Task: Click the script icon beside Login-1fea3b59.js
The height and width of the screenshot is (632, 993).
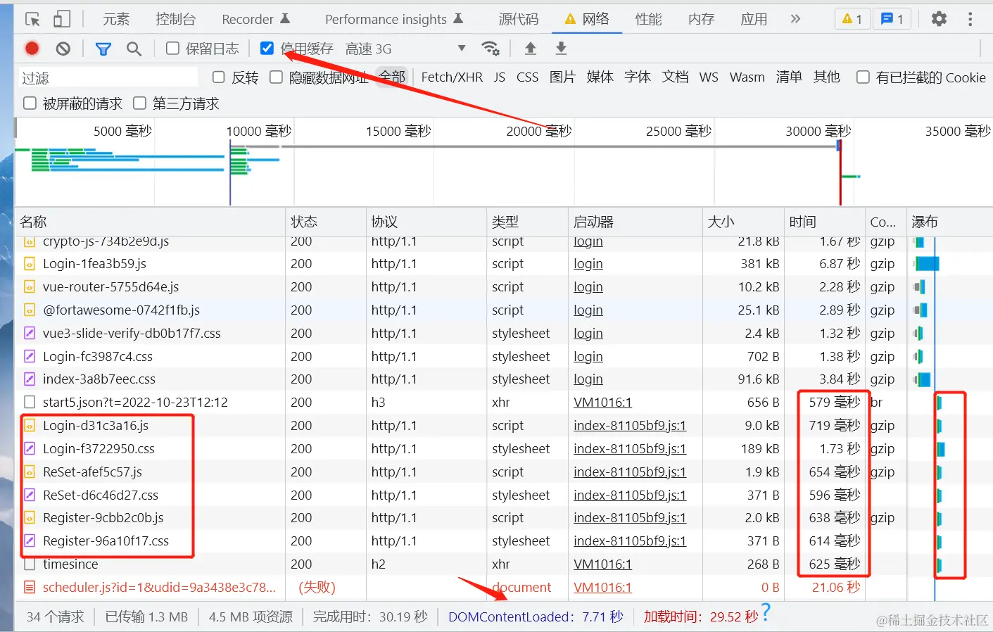Action: (30, 264)
